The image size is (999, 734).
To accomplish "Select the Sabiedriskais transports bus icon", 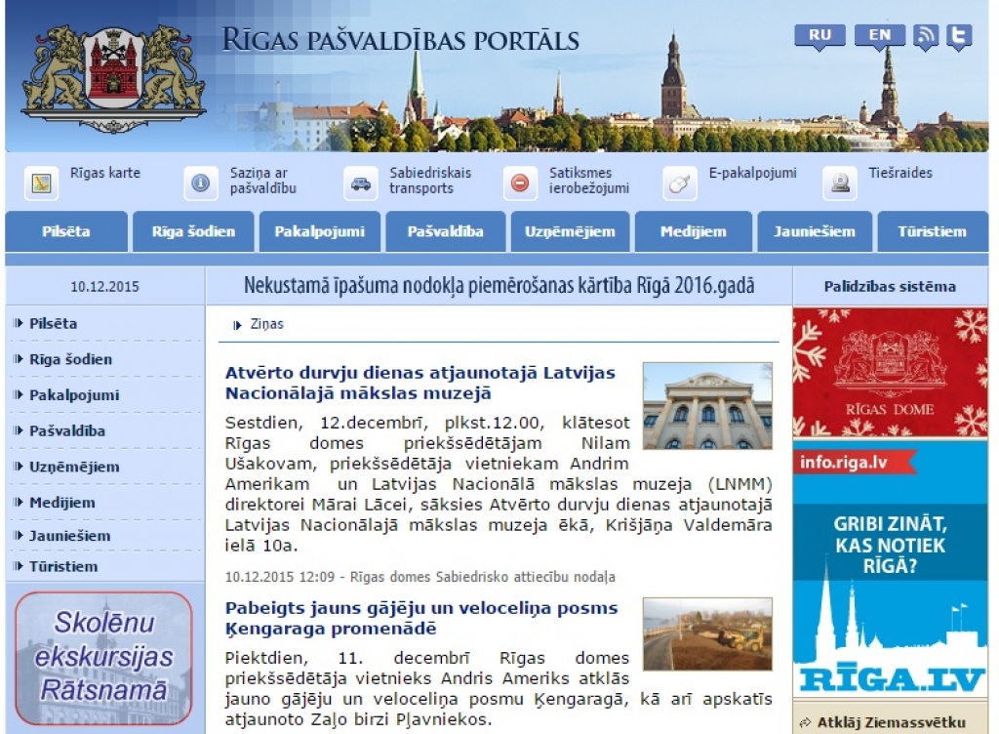I will (361, 183).
